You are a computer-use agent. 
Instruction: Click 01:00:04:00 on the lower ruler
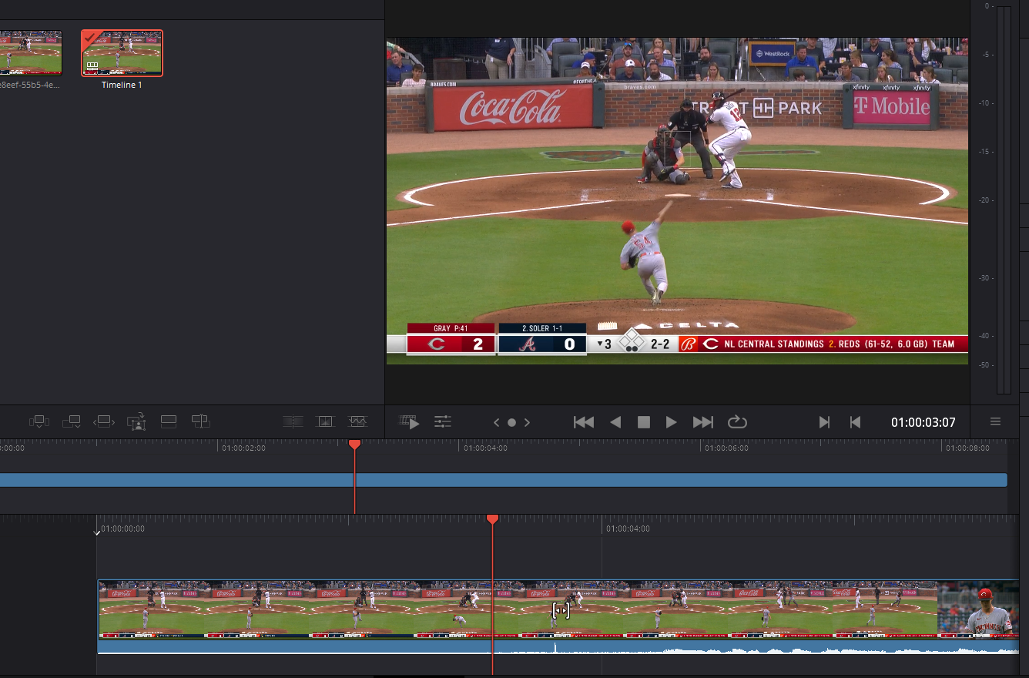point(628,529)
